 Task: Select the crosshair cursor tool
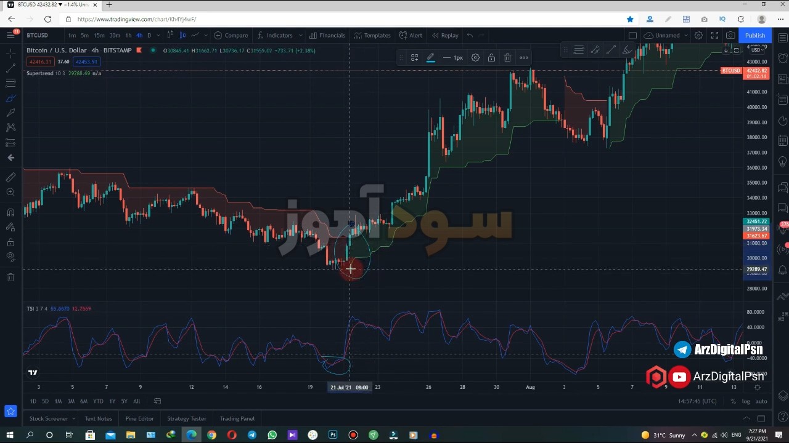pyautogui.click(x=10, y=54)
